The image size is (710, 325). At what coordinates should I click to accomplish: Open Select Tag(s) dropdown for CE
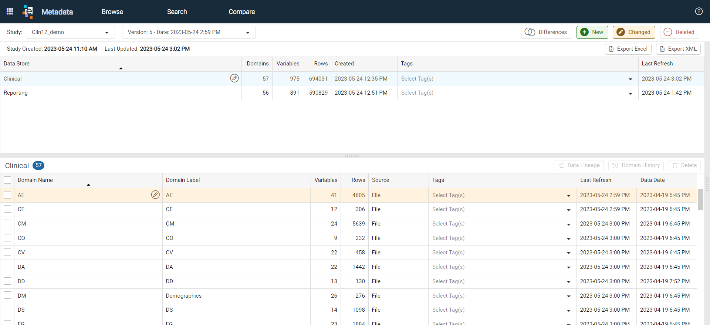pyautogui.click(x=502, y=209)
